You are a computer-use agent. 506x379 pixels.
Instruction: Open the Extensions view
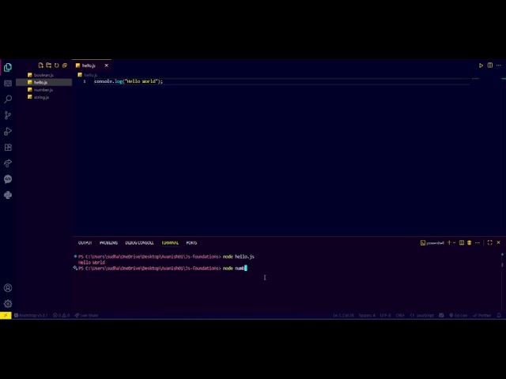click(8, 148)
